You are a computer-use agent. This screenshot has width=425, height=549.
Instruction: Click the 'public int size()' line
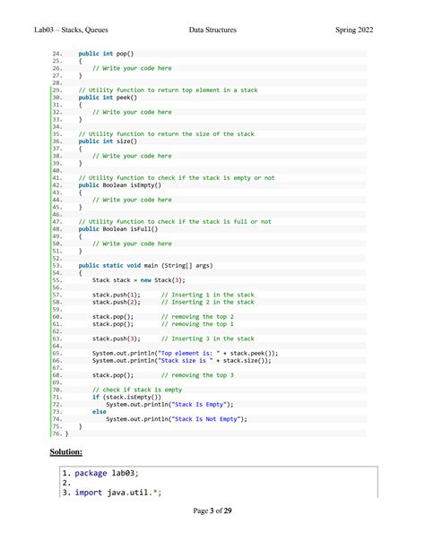pos(108,142)
